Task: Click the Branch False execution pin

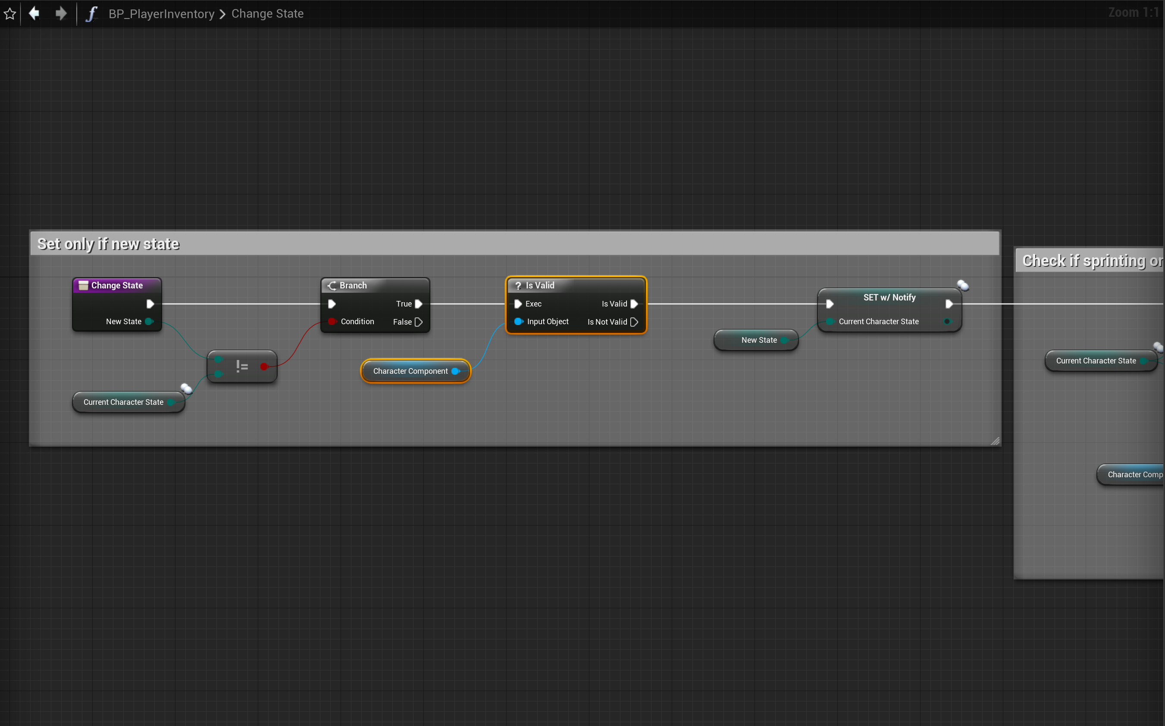Action: pyautogui.click(x=419, y=322)
